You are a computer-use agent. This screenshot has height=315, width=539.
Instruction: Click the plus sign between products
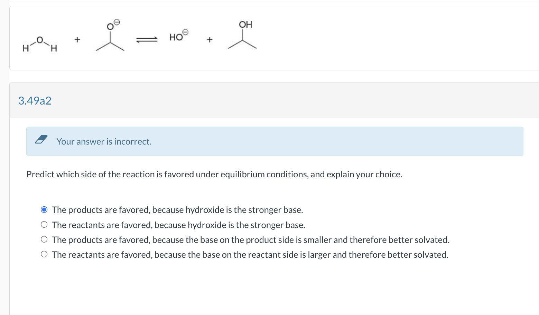(x=210, y=40)
